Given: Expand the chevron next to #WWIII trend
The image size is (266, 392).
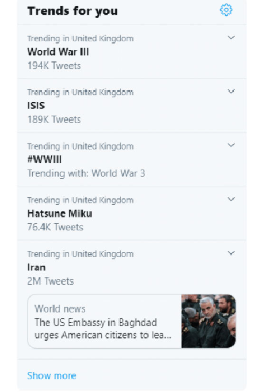Looking at the screenshot, I should (231, 145).
